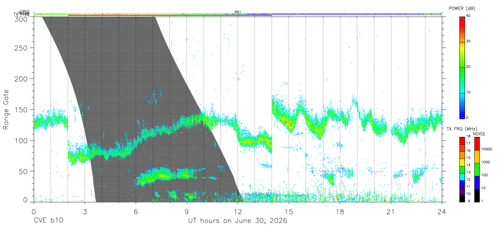Click the 'Range Gate' y-axis label
This screenshot has width=497, height=229.
point(6,110)
